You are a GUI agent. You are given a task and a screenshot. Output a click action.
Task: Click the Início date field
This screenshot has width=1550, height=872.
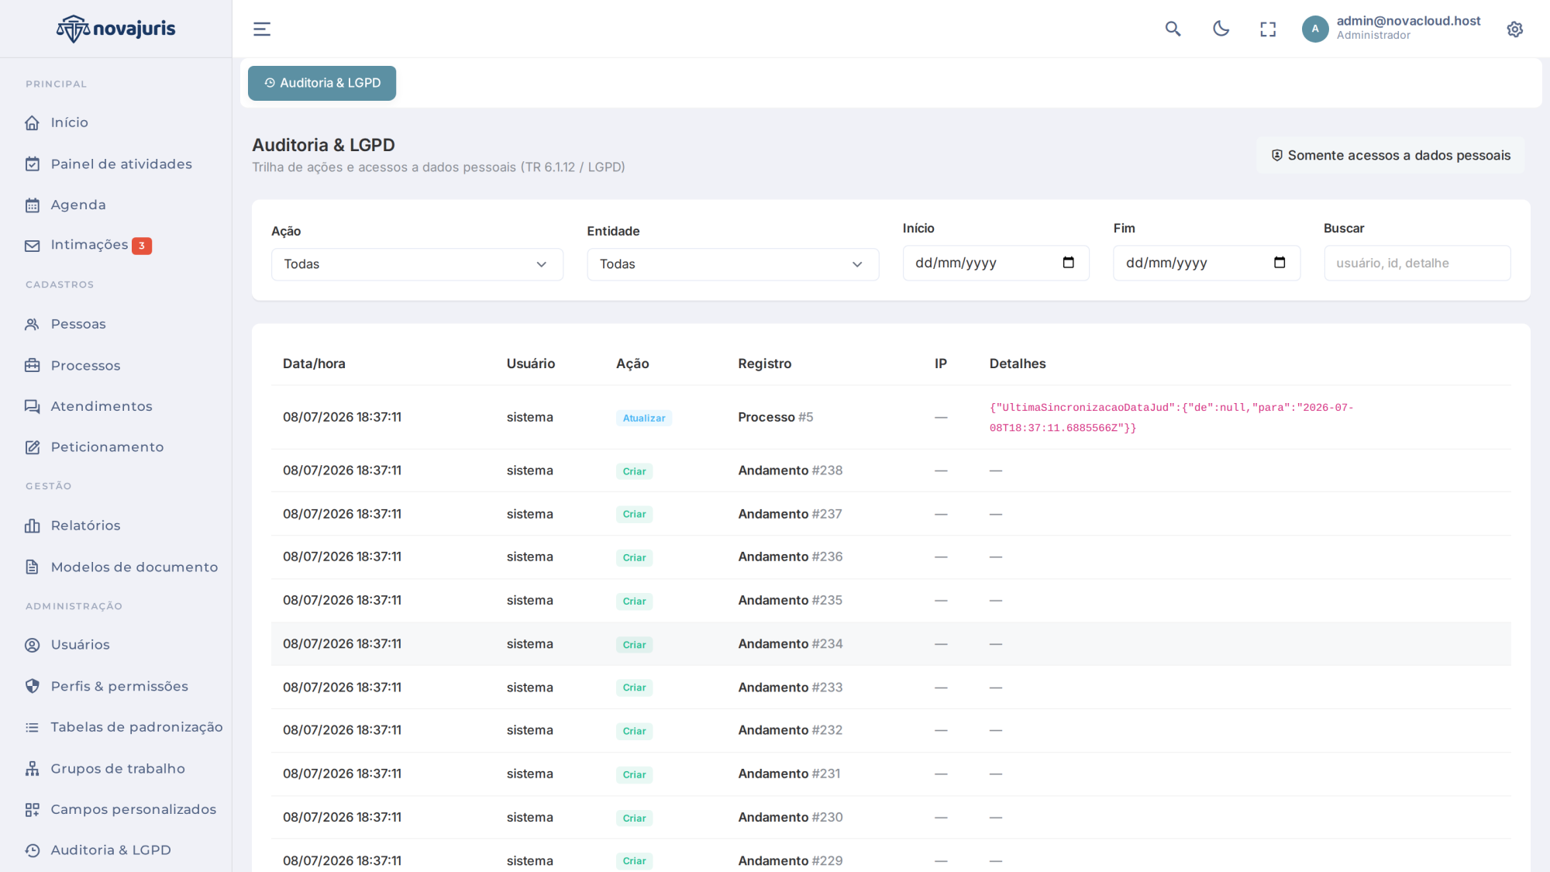996,263
